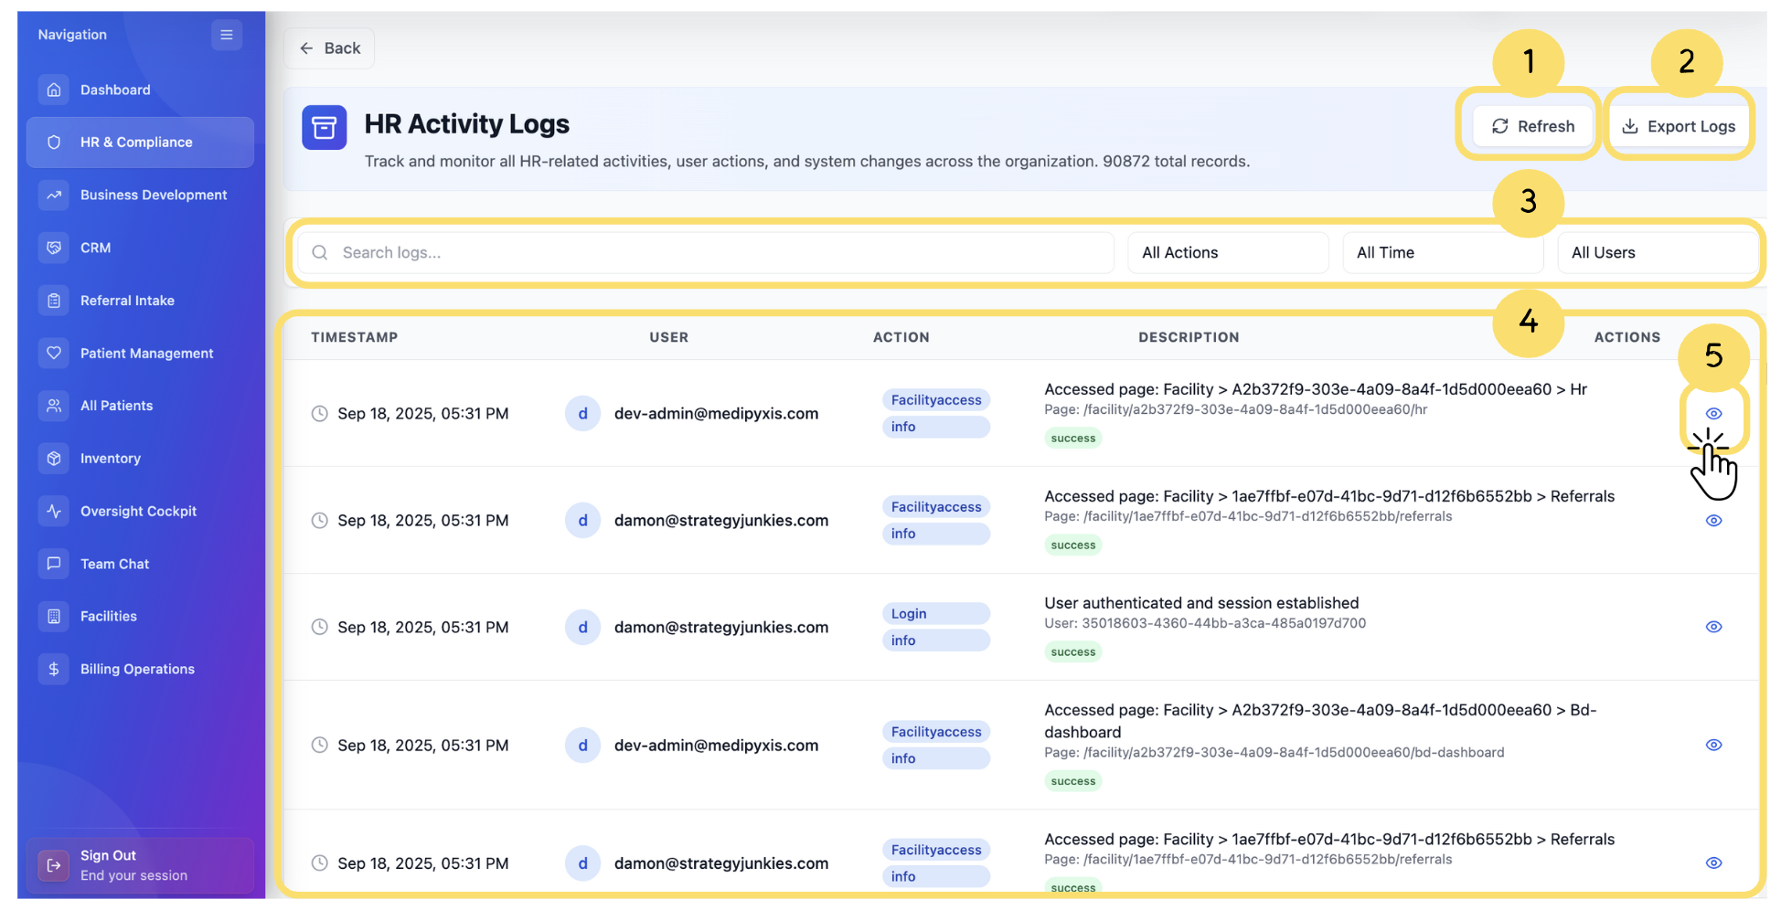
Task: View details of the Login log entry
Action: point(1713,627)
